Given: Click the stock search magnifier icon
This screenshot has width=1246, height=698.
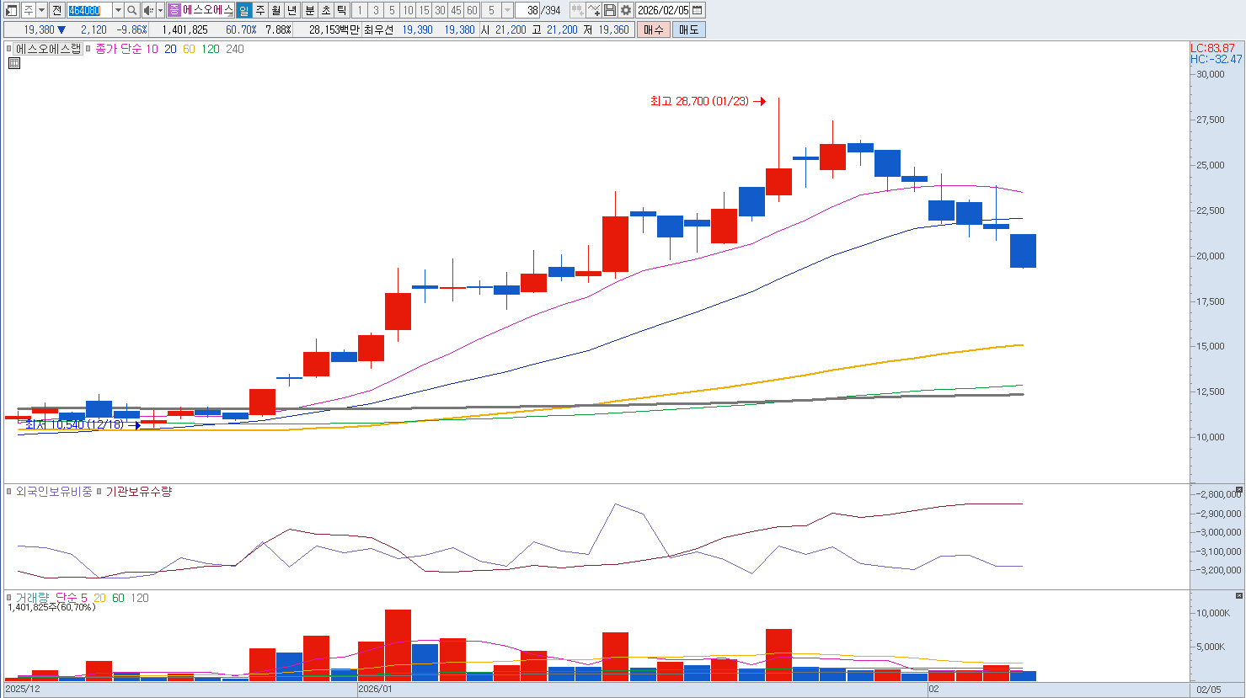Looking at the screenshot, I should (132, 10).
